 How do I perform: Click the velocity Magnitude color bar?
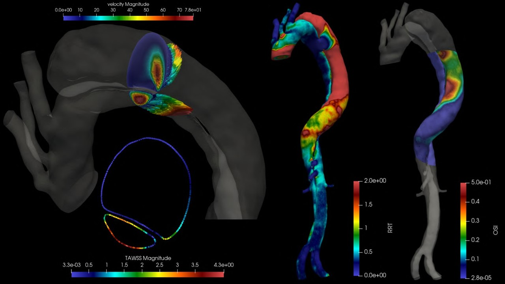(128, 17)
